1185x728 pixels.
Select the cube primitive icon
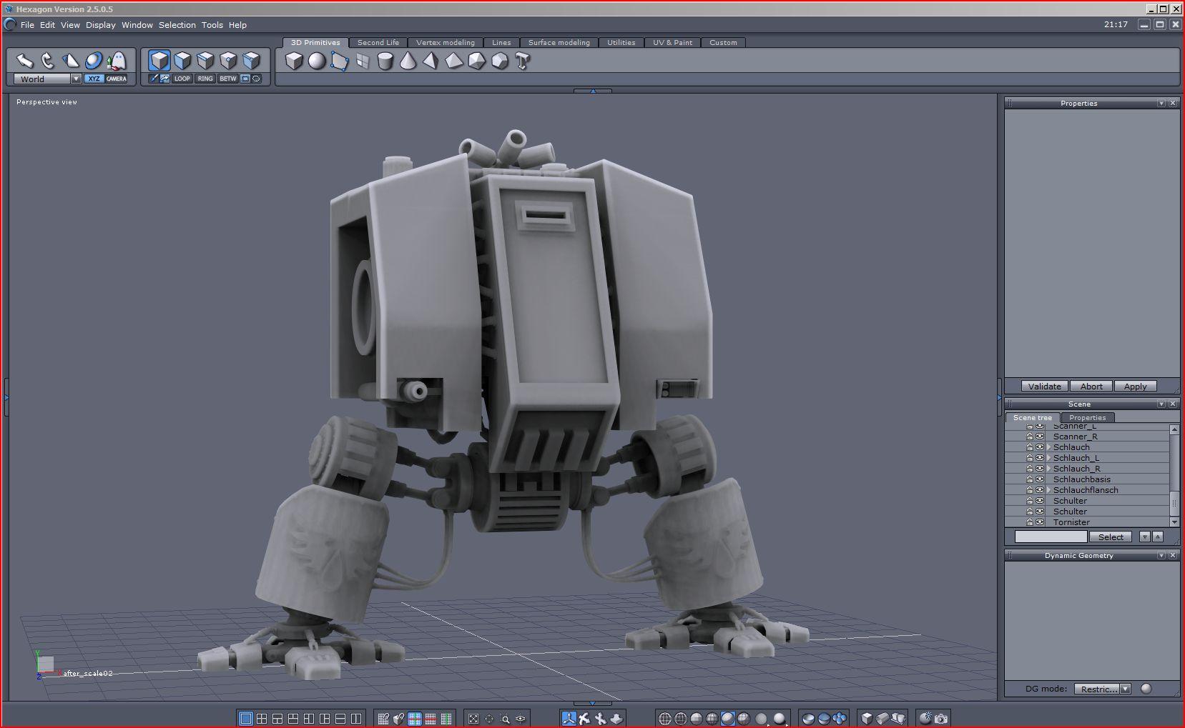pos(294,61)
